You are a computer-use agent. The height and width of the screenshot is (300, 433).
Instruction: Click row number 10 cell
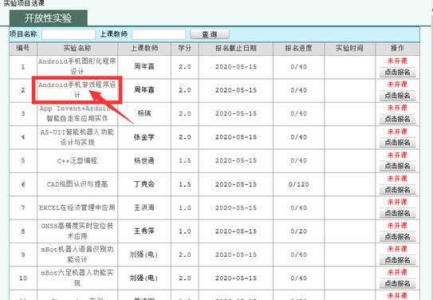23,278
